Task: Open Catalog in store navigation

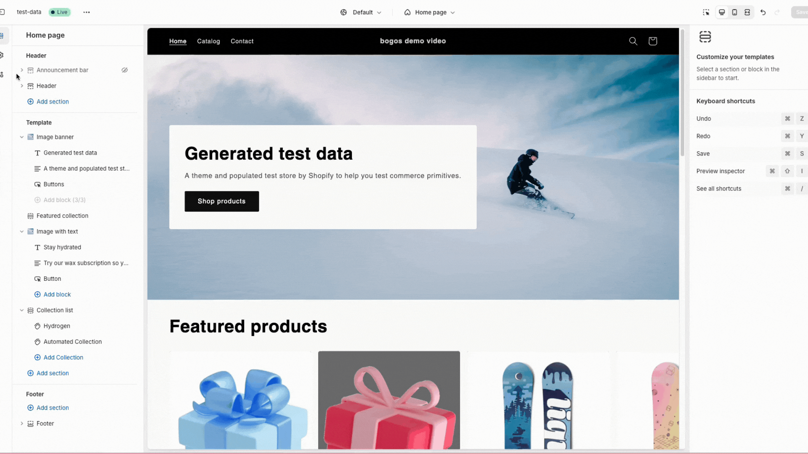Action: tap(208, 41)
